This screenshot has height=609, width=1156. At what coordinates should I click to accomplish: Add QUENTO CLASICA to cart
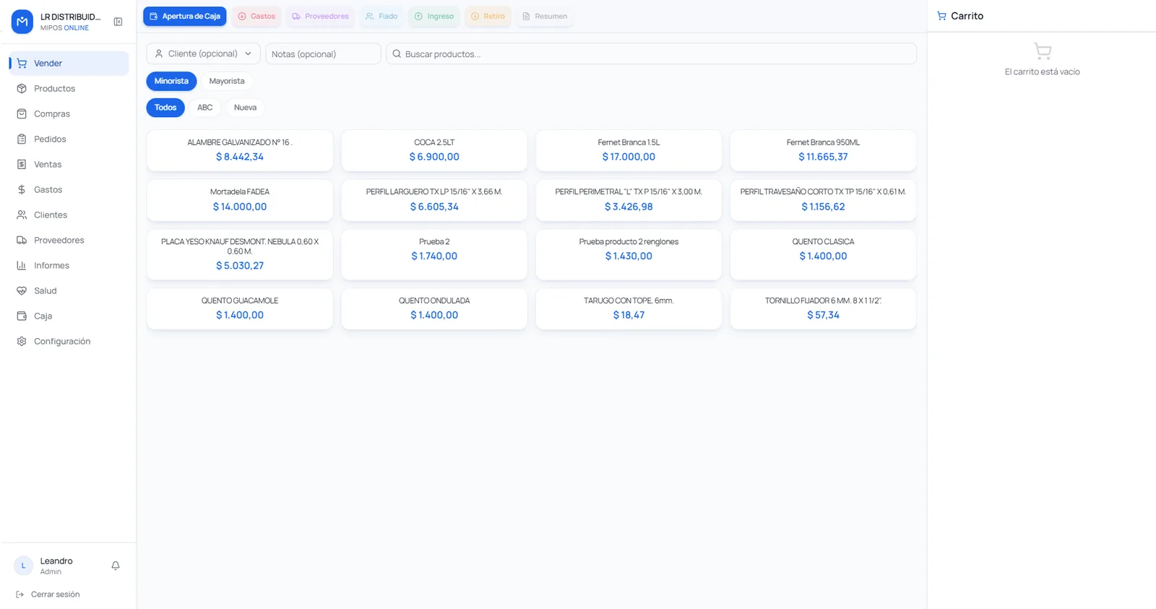823,254
